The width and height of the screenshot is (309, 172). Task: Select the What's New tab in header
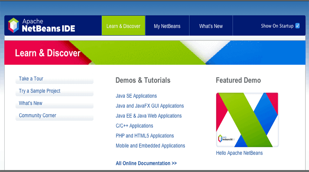(x=211, y=26)
